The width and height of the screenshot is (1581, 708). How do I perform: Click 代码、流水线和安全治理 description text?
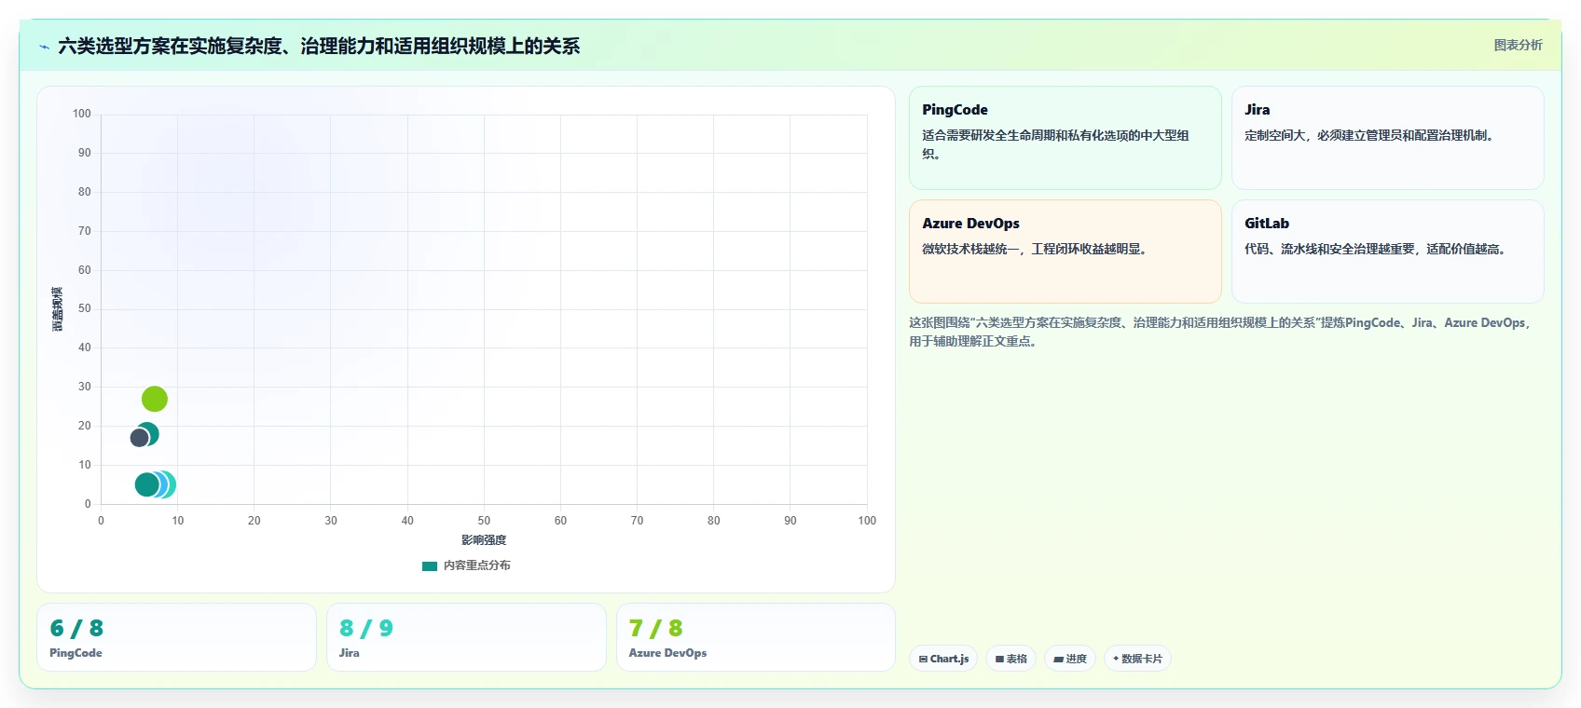click(x=1377, y=249)
